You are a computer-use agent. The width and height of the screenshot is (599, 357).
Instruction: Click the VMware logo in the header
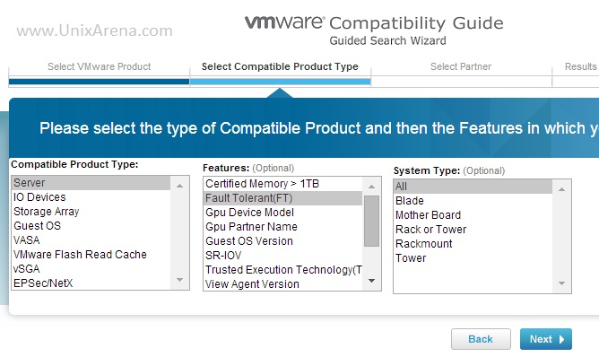(284, 22)
